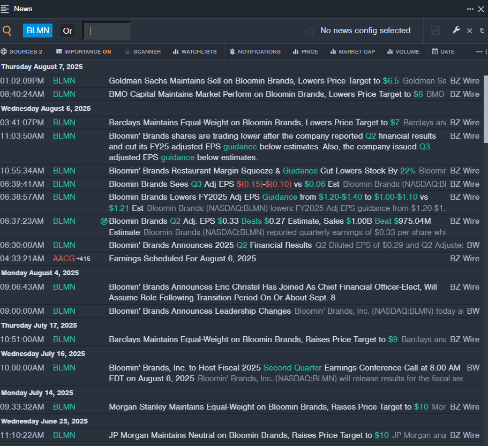488x446 pixels.
Task: Open the Scanner filter
Action: [142, 51]
